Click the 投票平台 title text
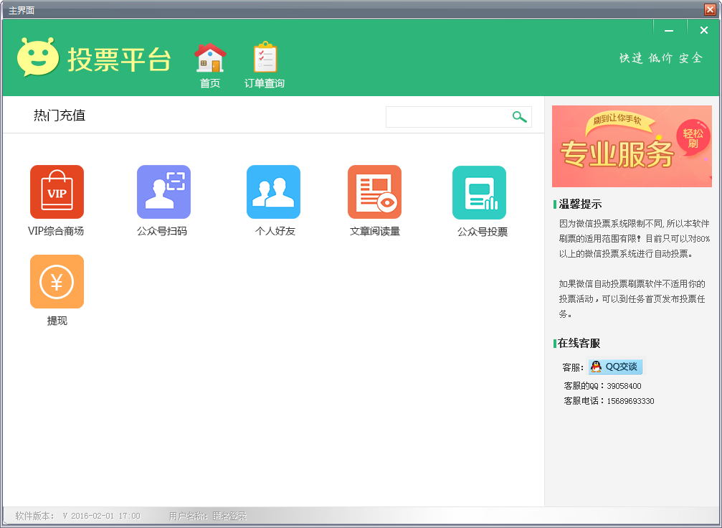The image size is (722, 528). (119, 60)
